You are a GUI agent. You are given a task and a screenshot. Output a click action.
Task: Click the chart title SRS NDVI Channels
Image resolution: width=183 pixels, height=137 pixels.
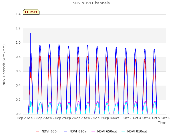click(91, 3)
